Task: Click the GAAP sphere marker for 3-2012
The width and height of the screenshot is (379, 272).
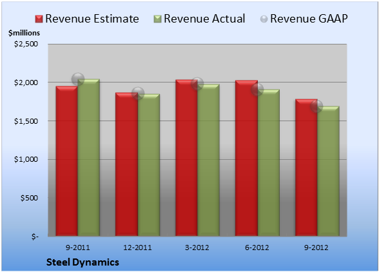Action: tap(197, 84)
